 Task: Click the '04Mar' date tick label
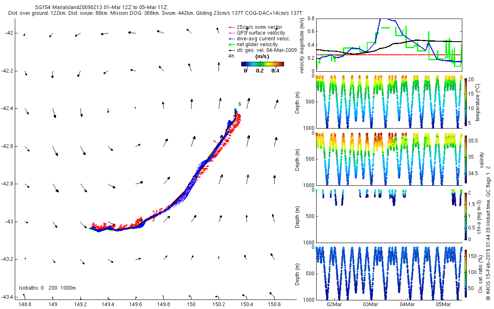pos(407,304)
